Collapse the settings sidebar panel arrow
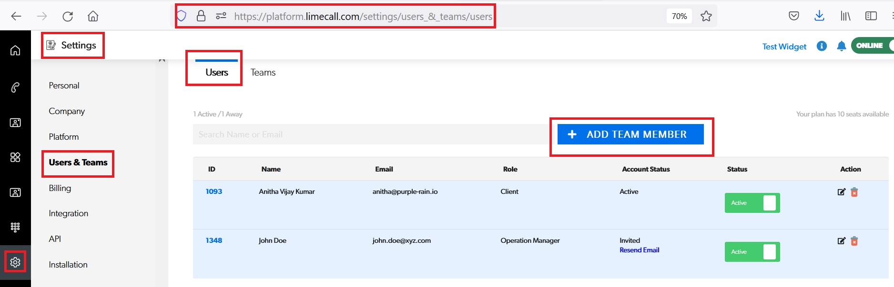The image size is (894, 287). pos(162,60)
